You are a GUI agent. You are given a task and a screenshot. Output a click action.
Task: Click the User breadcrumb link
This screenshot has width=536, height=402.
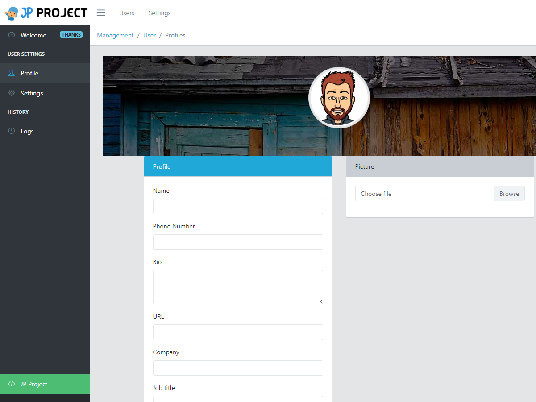pyautogui.click(x=150, y=35)
